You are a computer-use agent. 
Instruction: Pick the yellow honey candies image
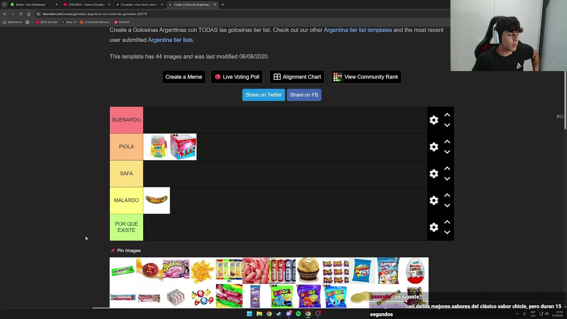click(x=202, y=271)
